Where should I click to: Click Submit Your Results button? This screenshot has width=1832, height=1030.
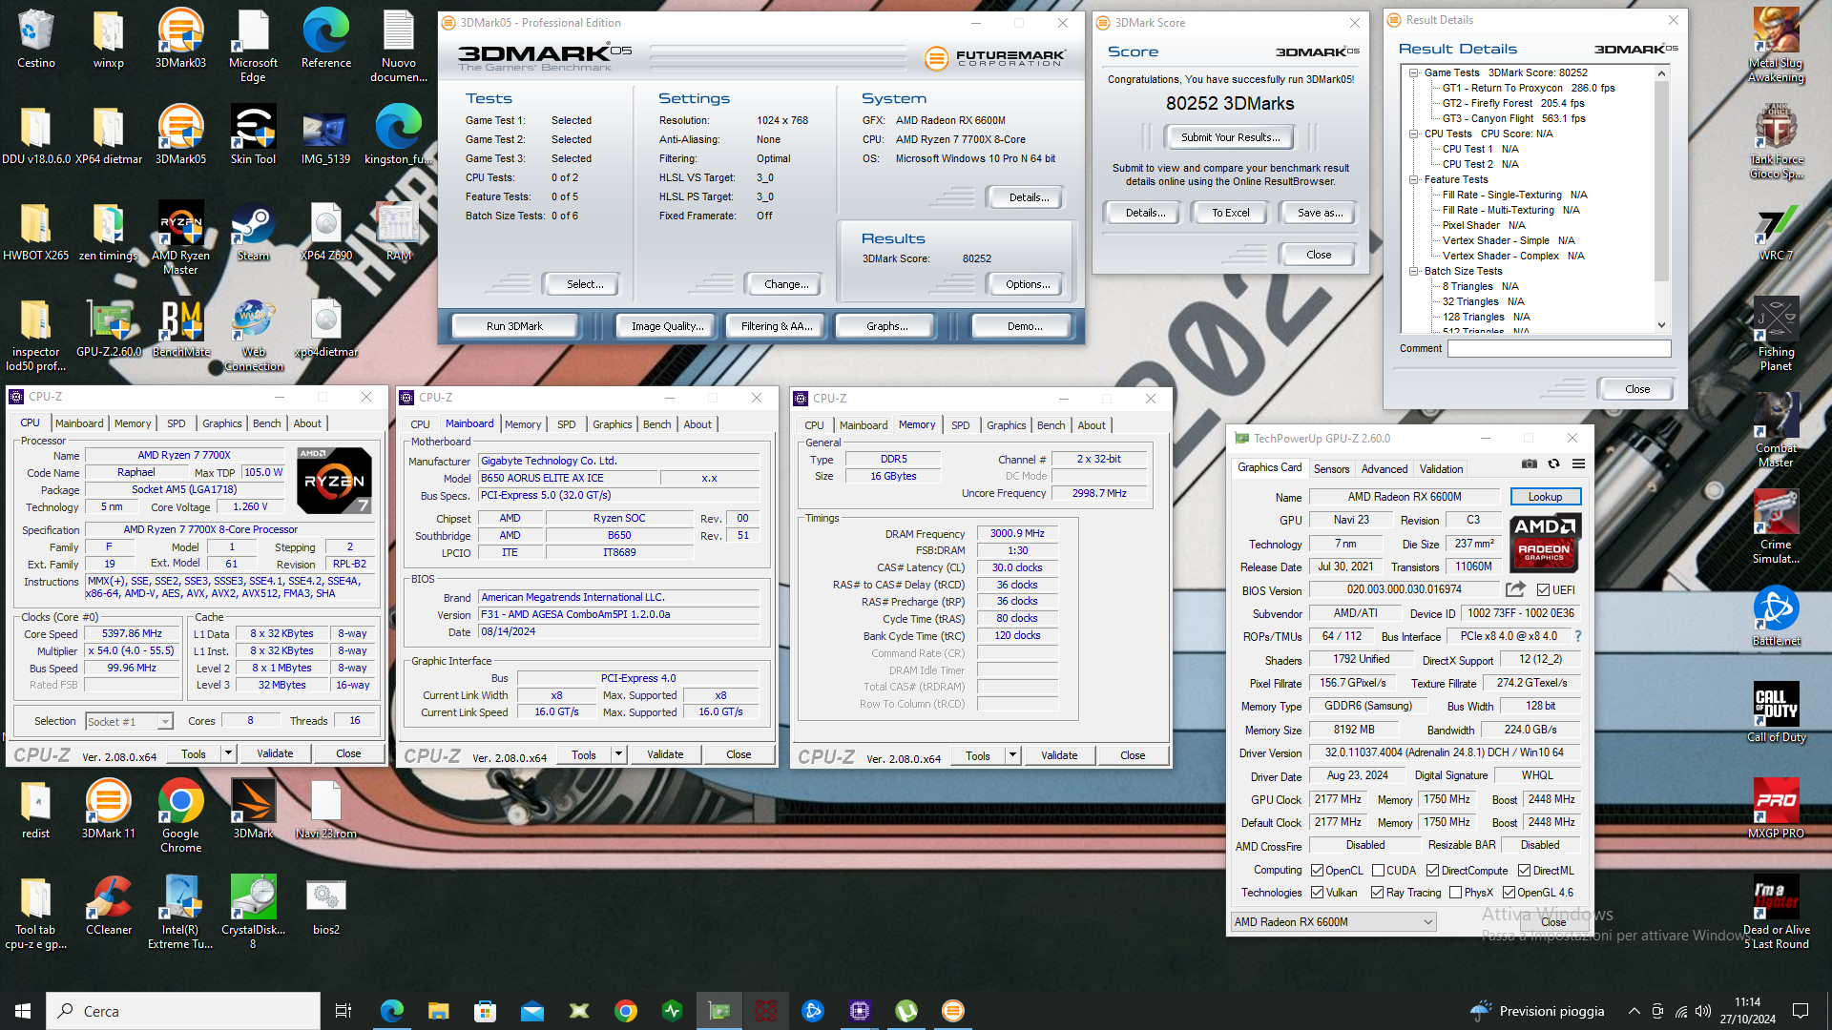1230,137
